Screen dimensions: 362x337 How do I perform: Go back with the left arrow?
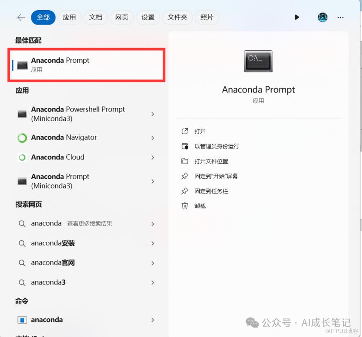(21, 18)
